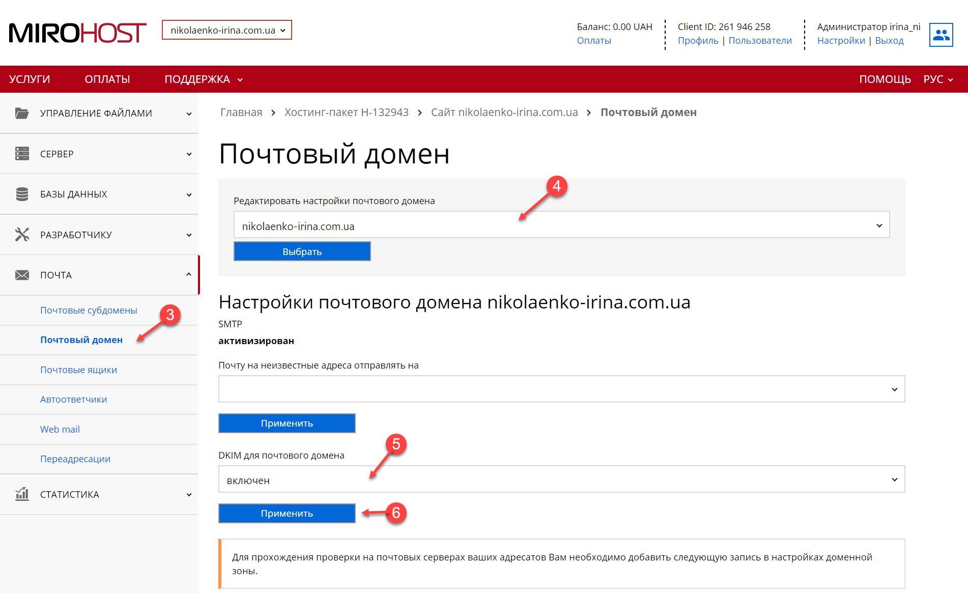The image size is (968, 593).
Task: Open the Настройки link
Action: (841, 40)
